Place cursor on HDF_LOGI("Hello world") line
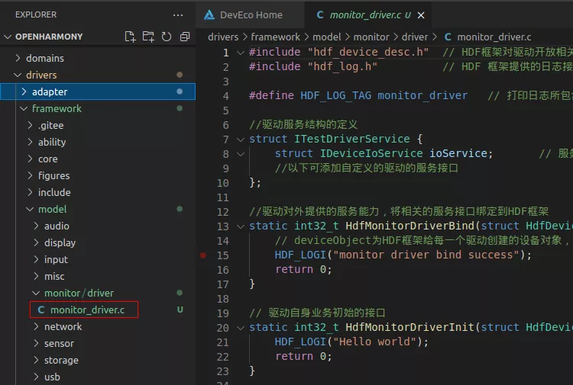573x385 pixels. tap(351, 342)
